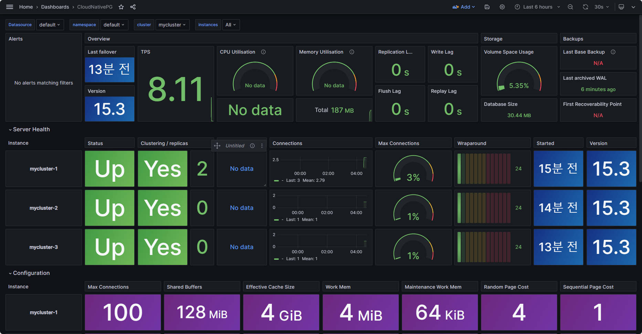This screenshot has width=642, height=334.
Task: Expand the top-right chevron toggle
Action: [x=633, y=7]
